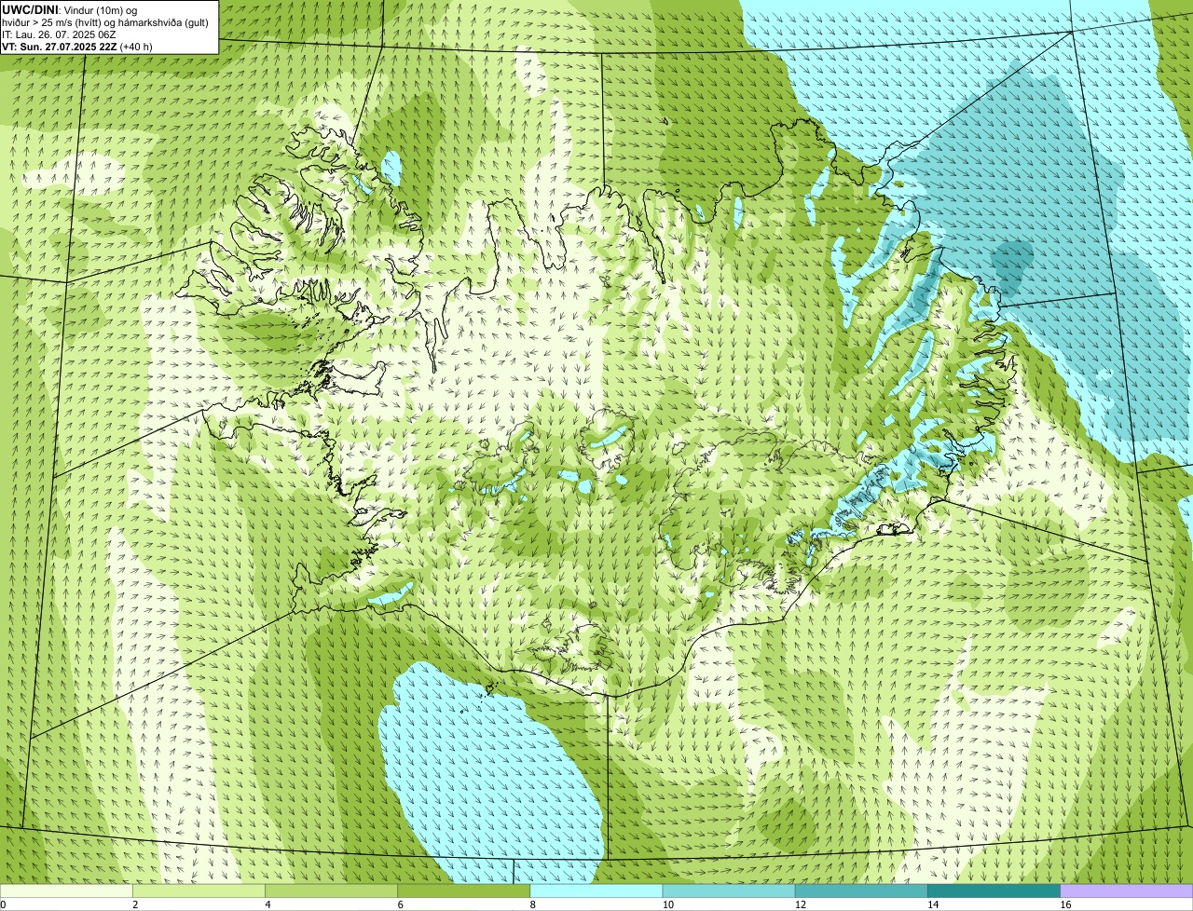1193x911 pixels.
Task: Click the "8" tick label on the scale
Action: pos(532,904)
